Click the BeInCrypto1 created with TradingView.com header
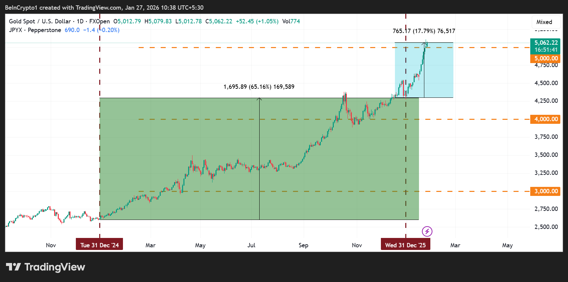Image resolution: width=568 pixels, height=282 pixels. [x=104, y=8]
